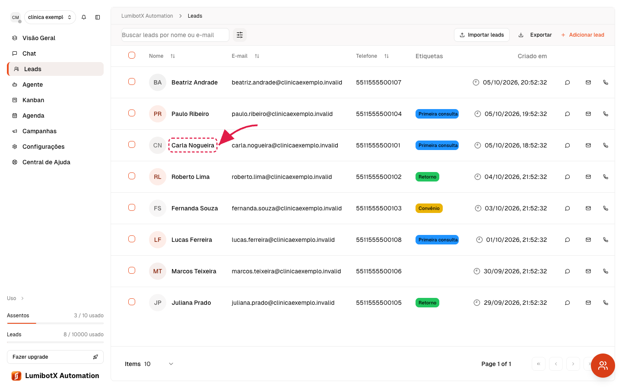Open Configurações in sidebar

[x=55, y=147]
